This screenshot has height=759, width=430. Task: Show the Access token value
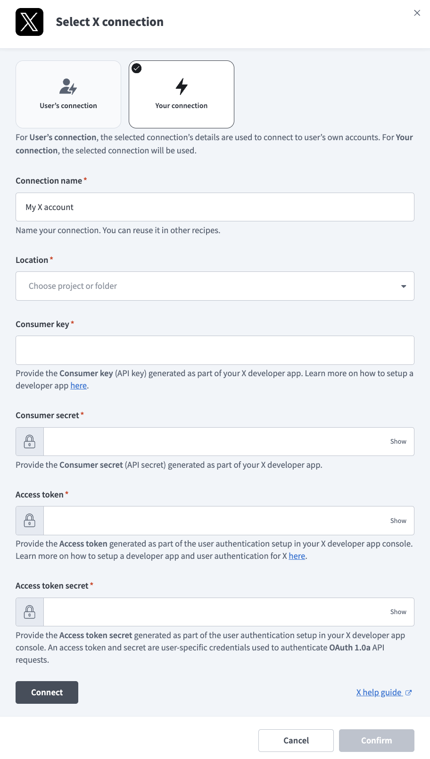pos(398,521)
